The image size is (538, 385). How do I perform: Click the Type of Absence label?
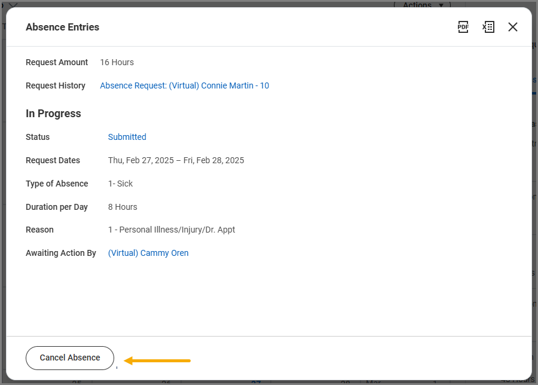coord(57,184)
